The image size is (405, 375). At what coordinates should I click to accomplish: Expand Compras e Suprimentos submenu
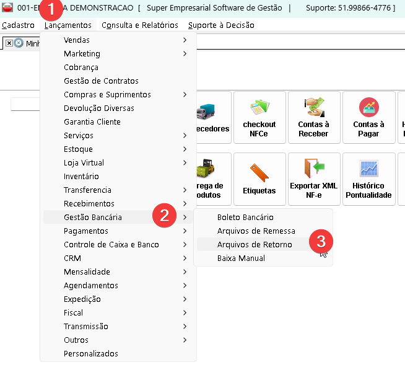coord(118,95)
